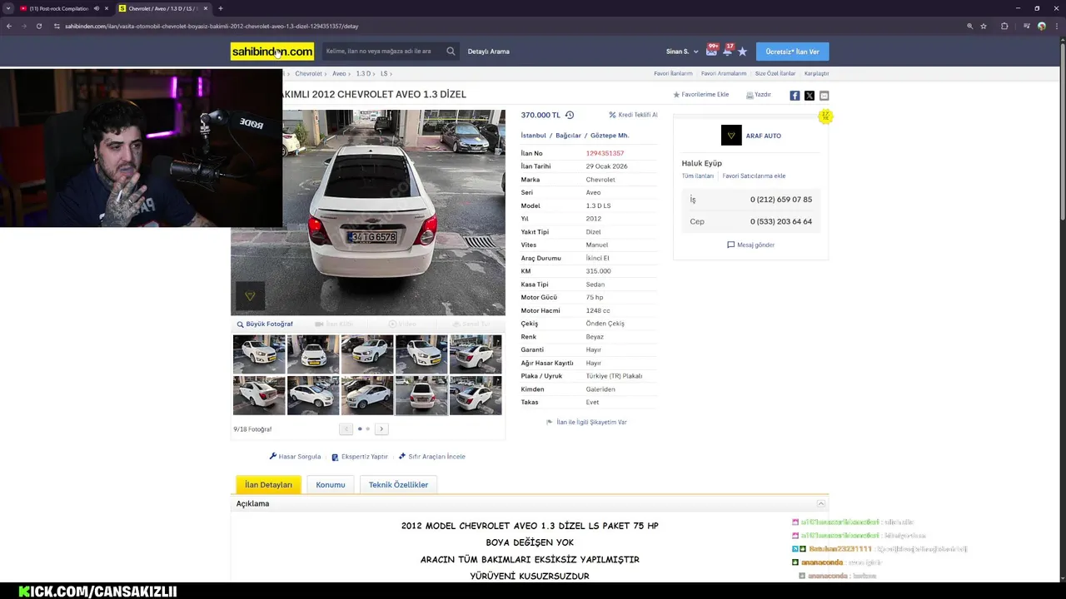Open the favorites star icon in the header
Image resolution: width=1066 pixels, height=599 pixels.
[742, 52]
